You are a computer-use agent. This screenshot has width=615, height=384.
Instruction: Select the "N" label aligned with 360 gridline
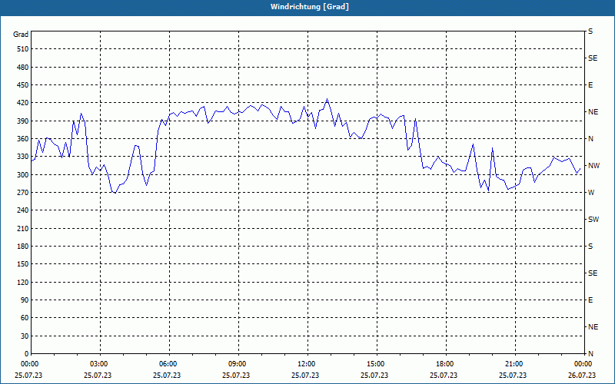click(x=590, y=139)
